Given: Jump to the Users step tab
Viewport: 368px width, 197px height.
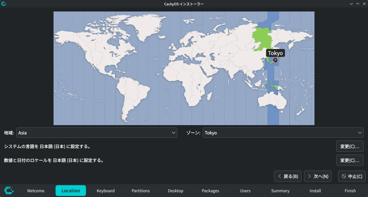Looking at the screenshot, I should (x=245, y=191).
